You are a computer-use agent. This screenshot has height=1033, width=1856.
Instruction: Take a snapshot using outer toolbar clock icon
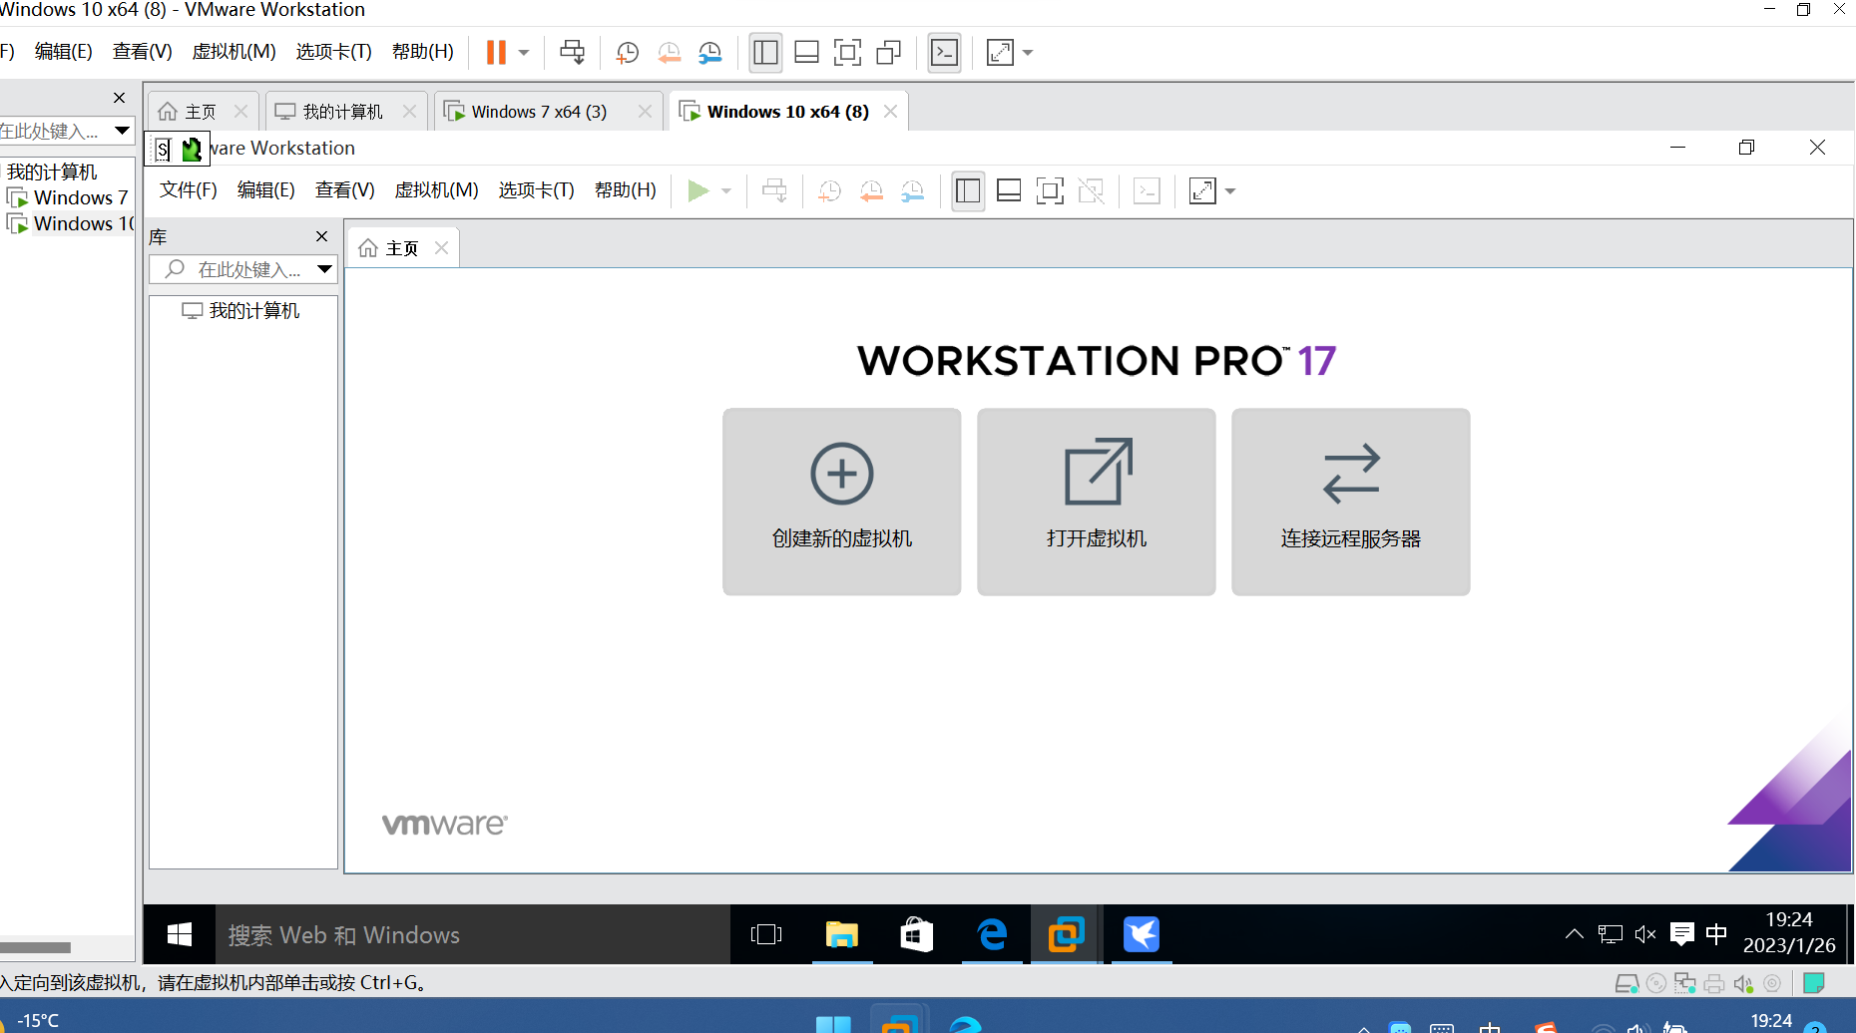coord(628,52)
